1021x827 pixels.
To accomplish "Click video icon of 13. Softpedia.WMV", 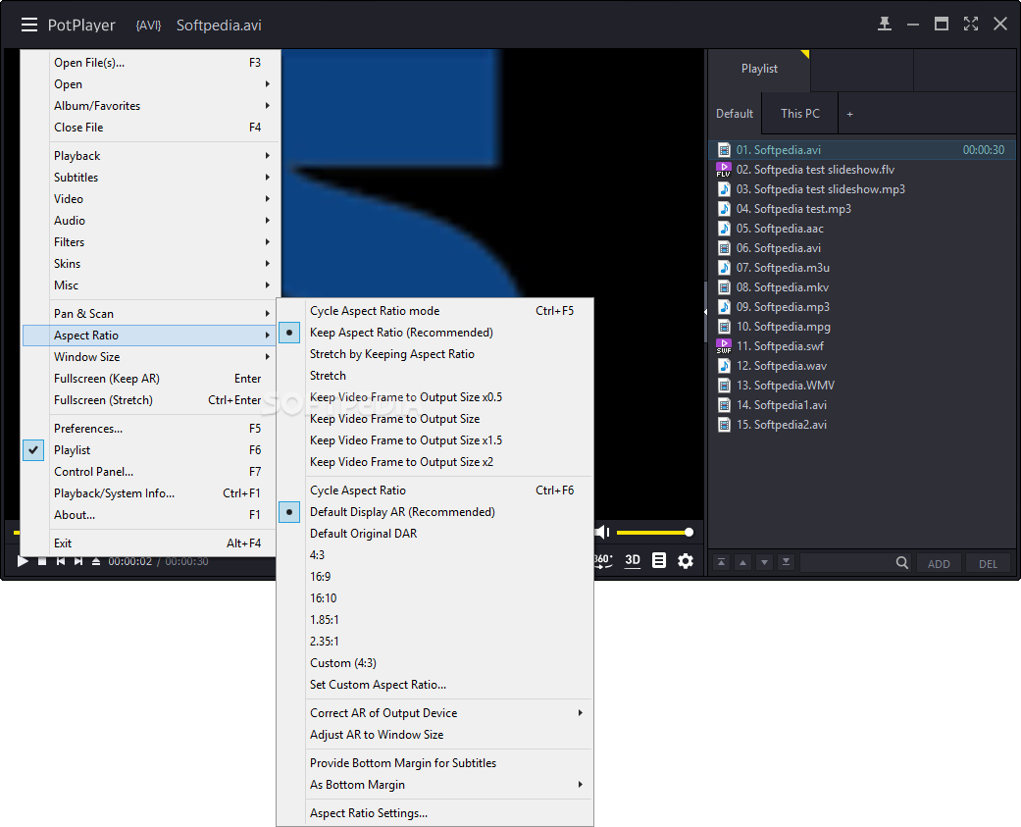I will pos(724,385).
